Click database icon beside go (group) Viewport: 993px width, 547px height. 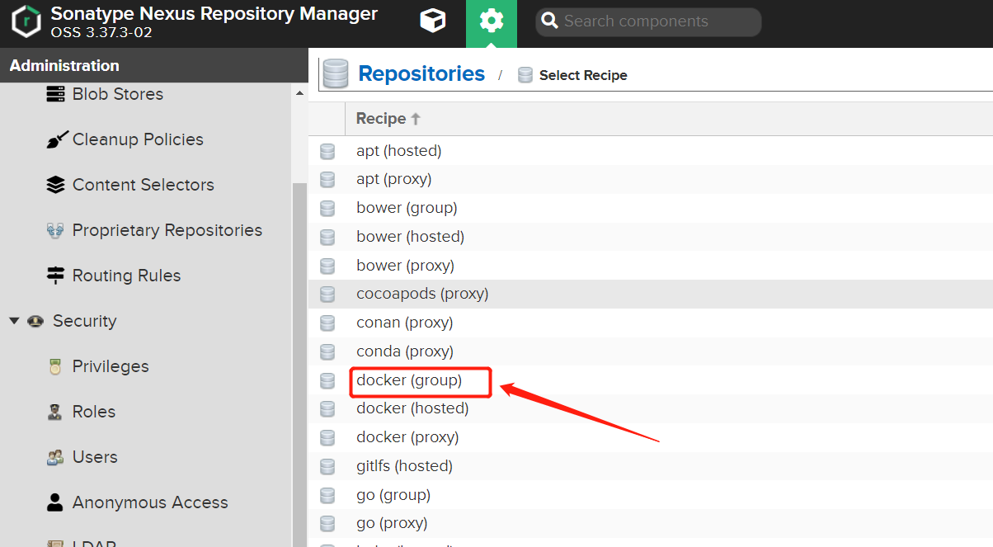click(327, 495)
